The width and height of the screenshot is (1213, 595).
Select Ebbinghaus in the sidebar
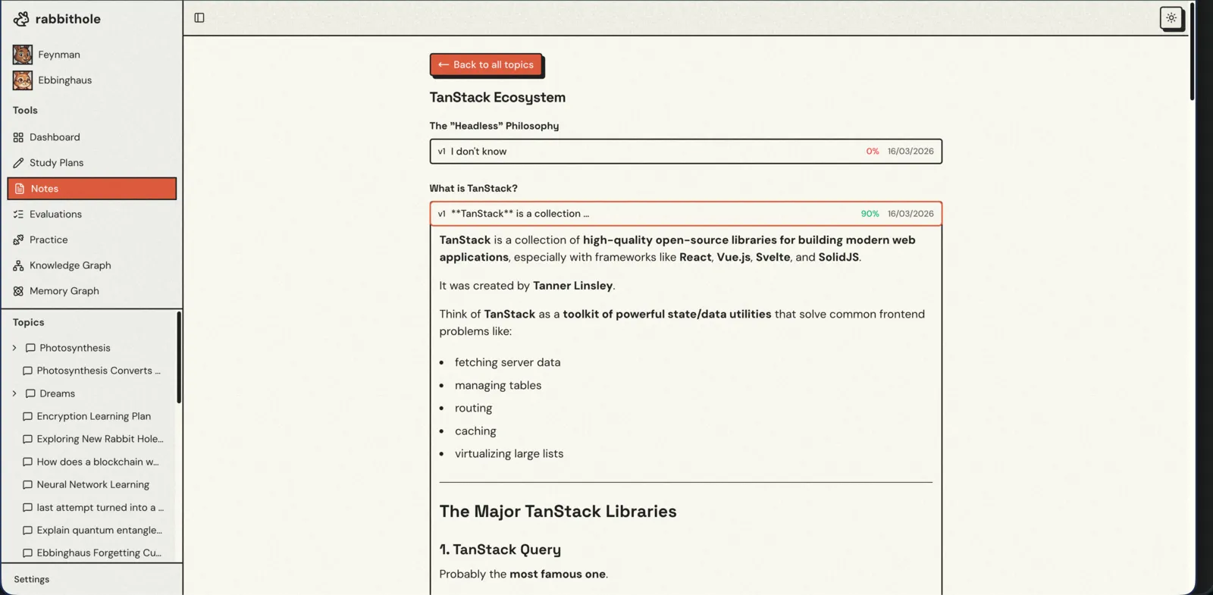(x=65, y=80)
